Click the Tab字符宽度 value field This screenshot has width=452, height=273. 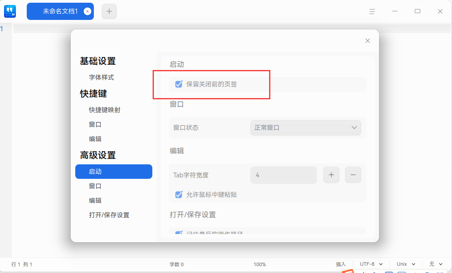[283, 175]
